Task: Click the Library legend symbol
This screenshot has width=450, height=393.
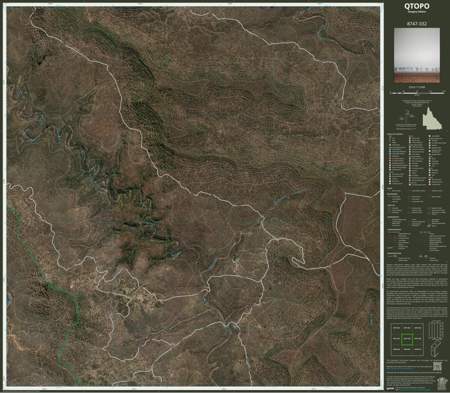Action: coord(410,173)
